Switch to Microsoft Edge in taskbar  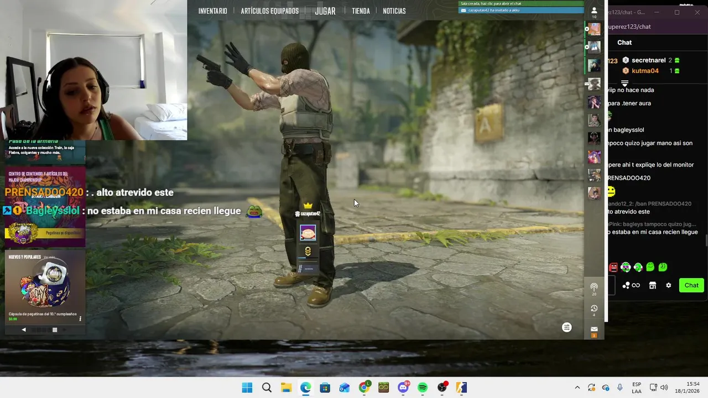pos(306,387)
